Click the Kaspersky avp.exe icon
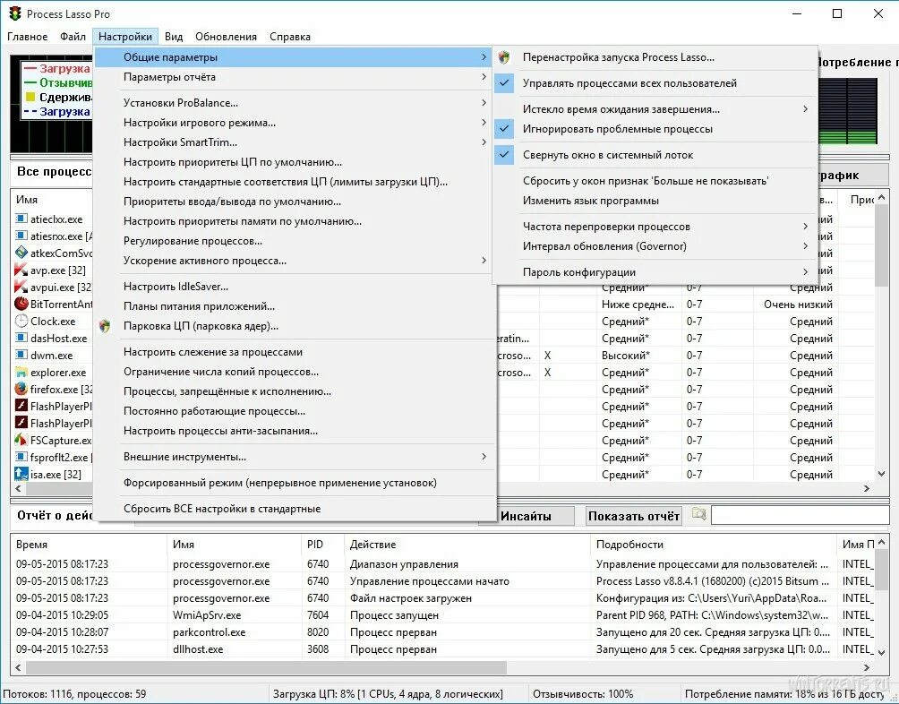Viewport: 899px width, 704px height. tap(21, 270)
